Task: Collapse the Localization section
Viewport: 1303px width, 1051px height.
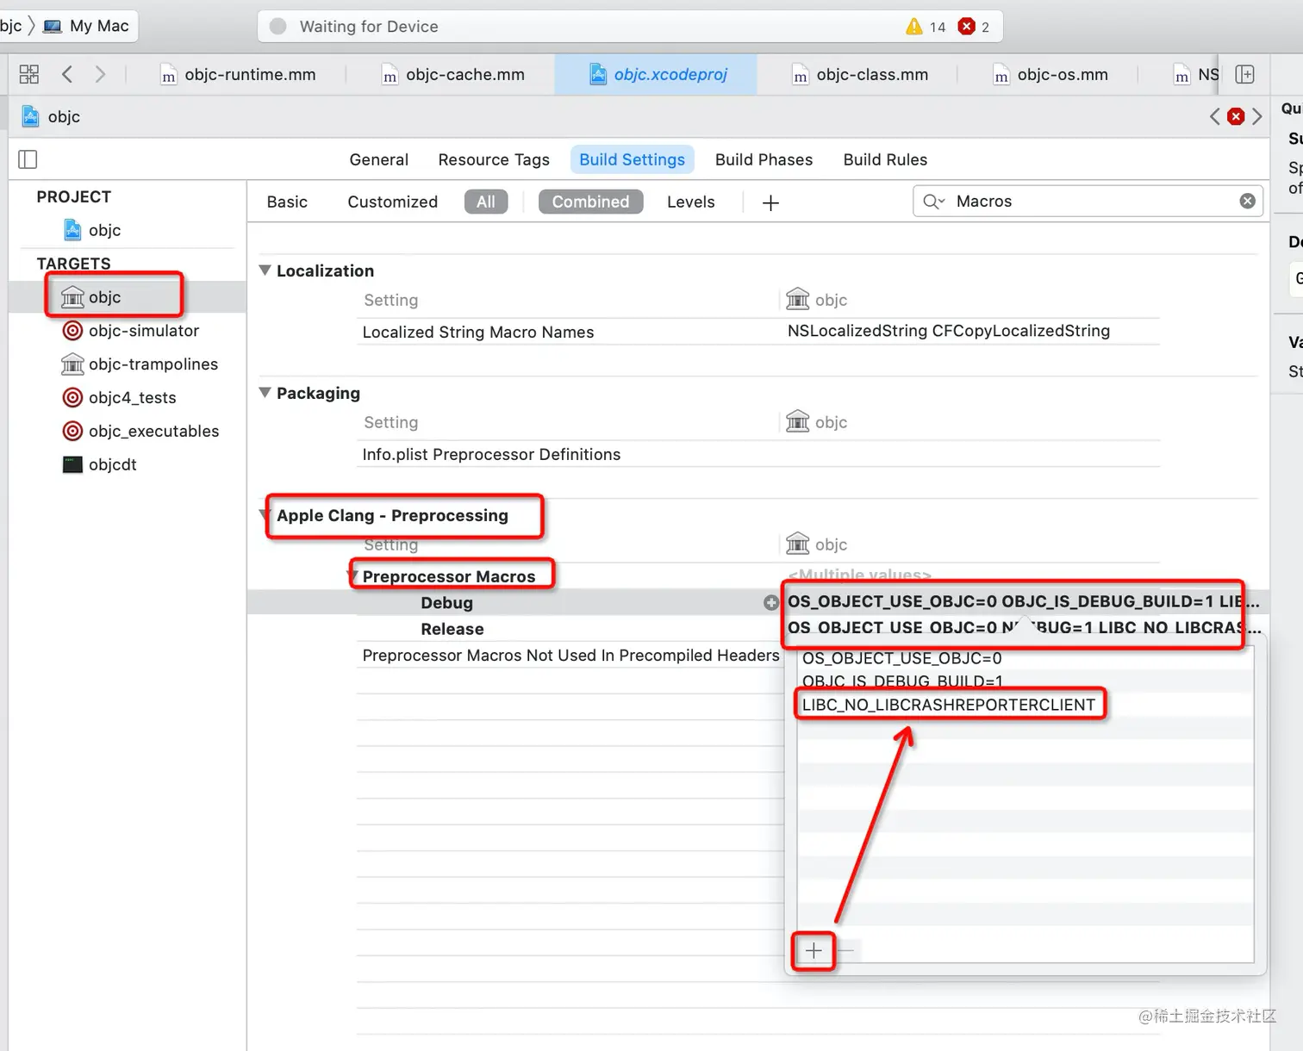Action: [265, 271]
